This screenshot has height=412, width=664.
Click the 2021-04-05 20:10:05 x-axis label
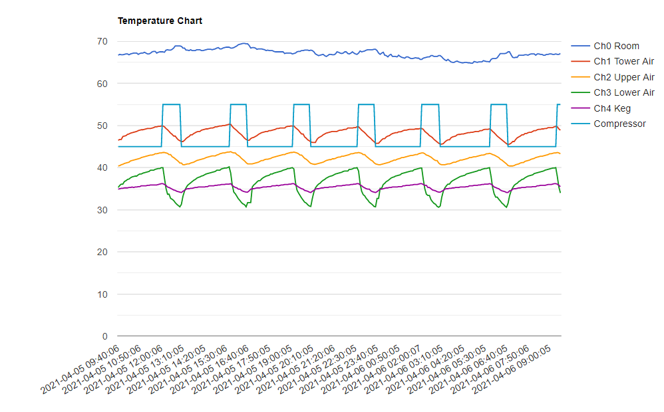pyautogui.click(x=274, y=369)
